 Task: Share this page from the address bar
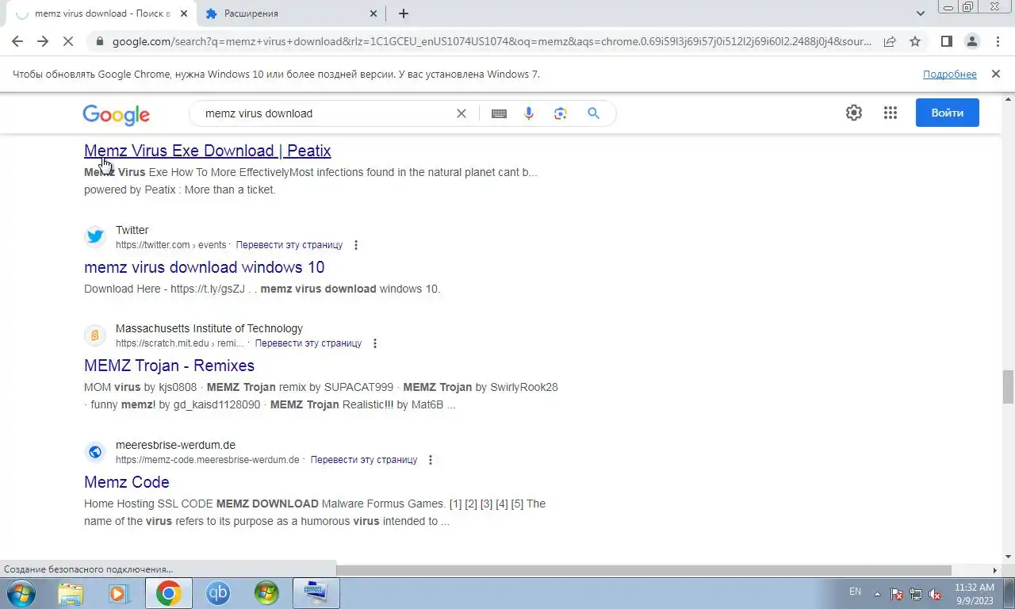pyautogui.click(x=890, y=41)
